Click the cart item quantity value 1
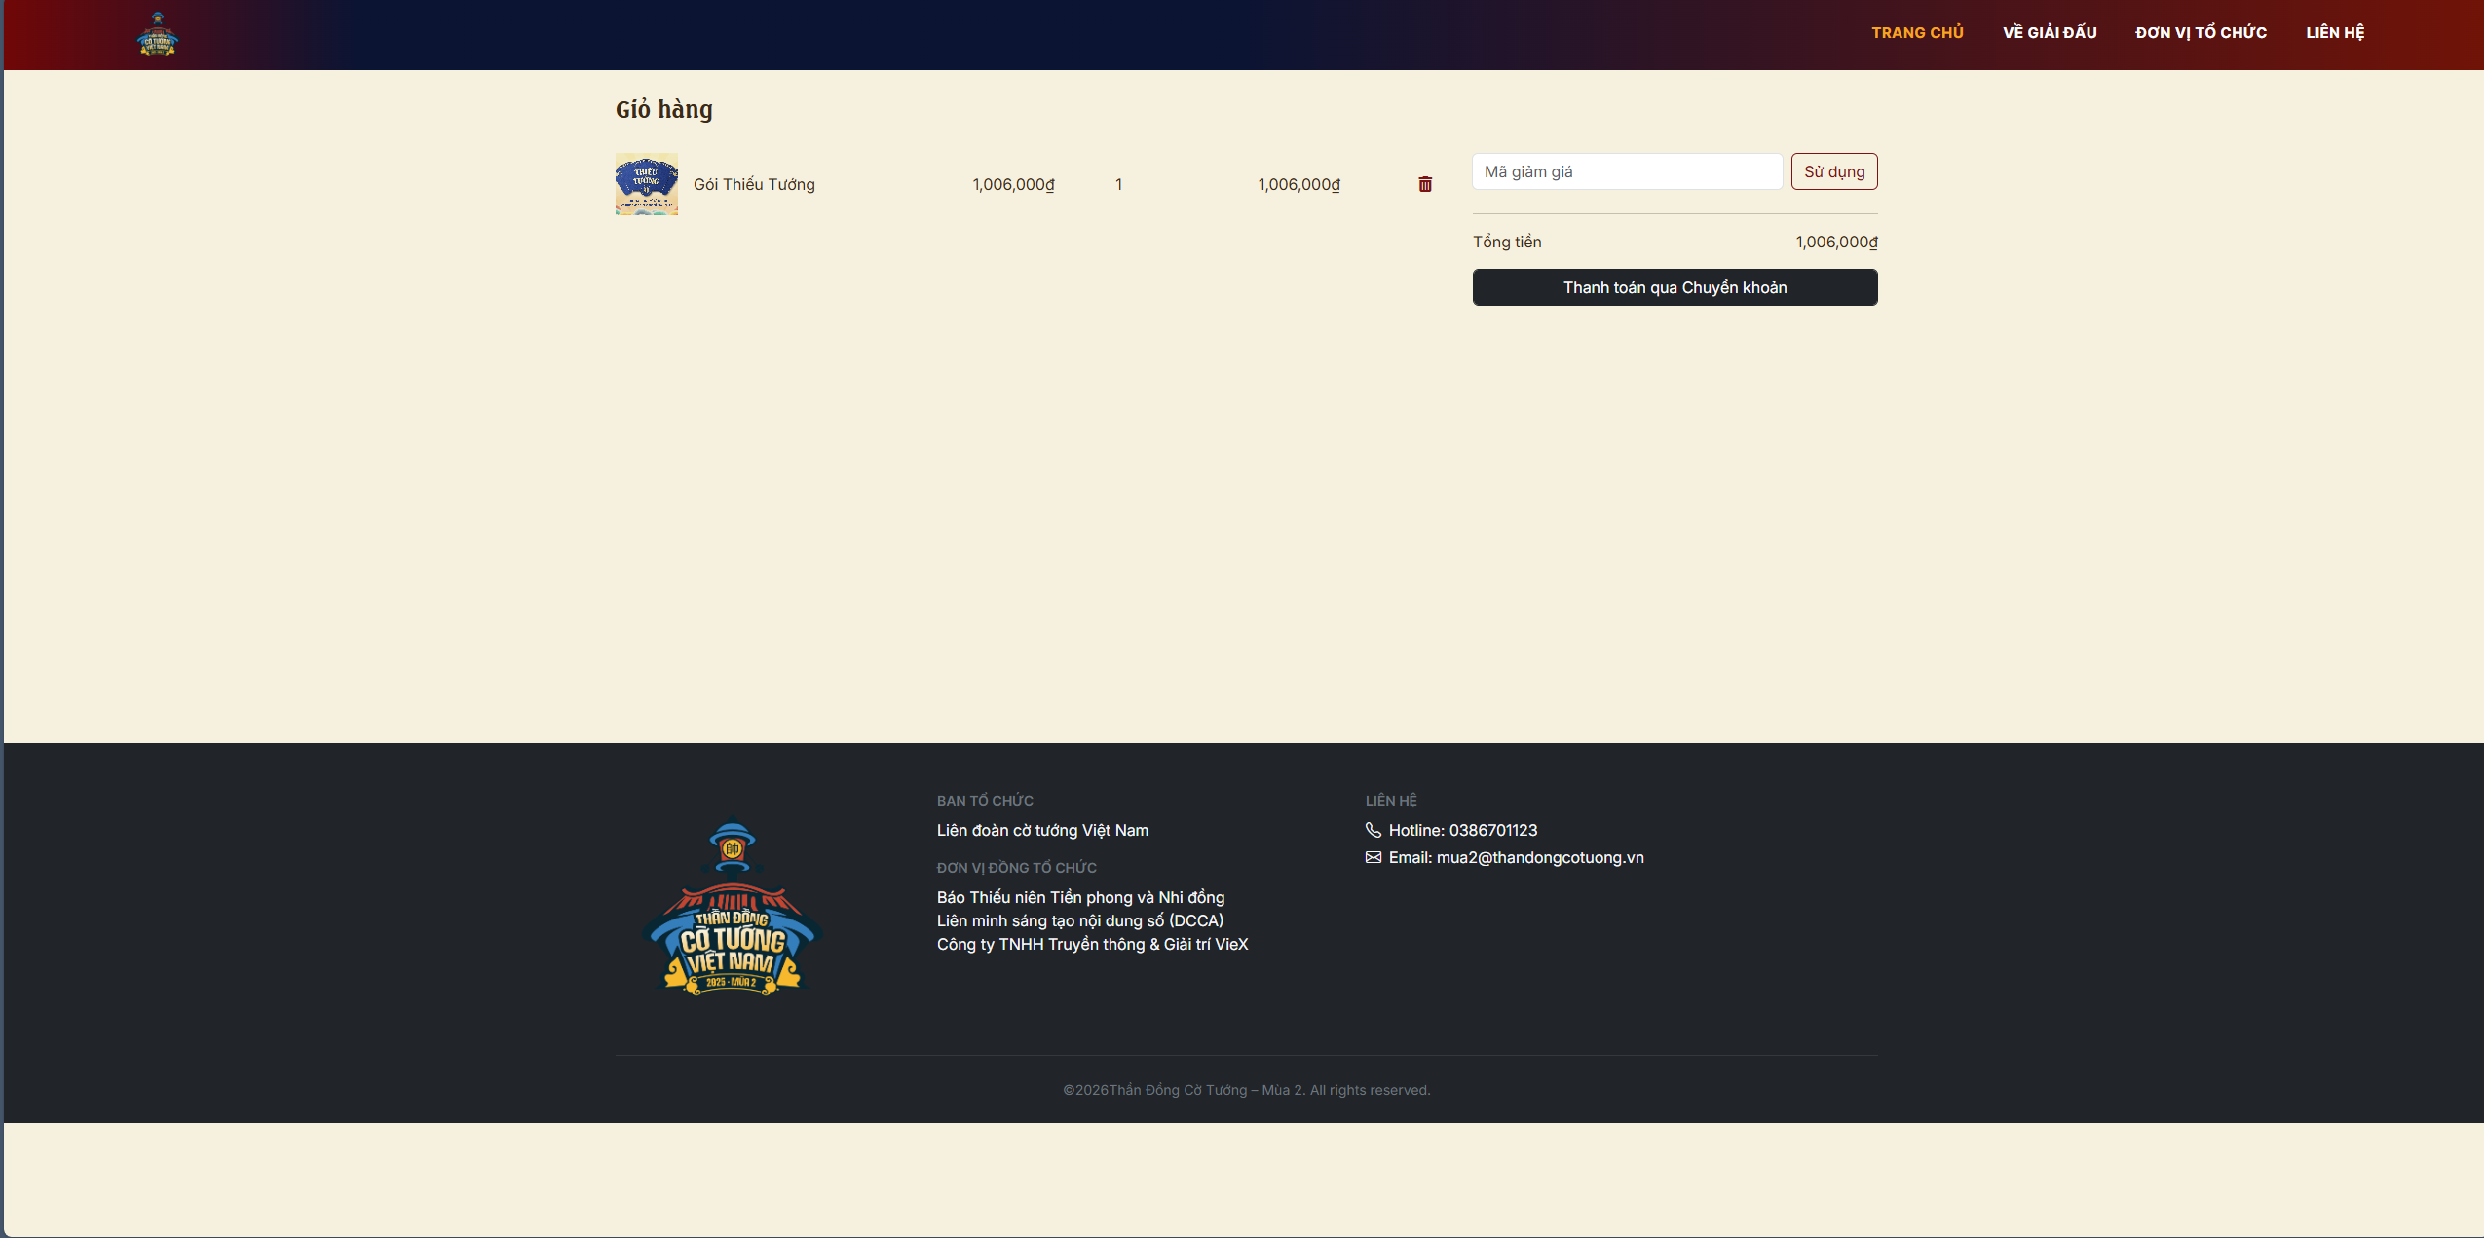Viewport: 2484px width, 1238px height. (x=1119, y=184)
